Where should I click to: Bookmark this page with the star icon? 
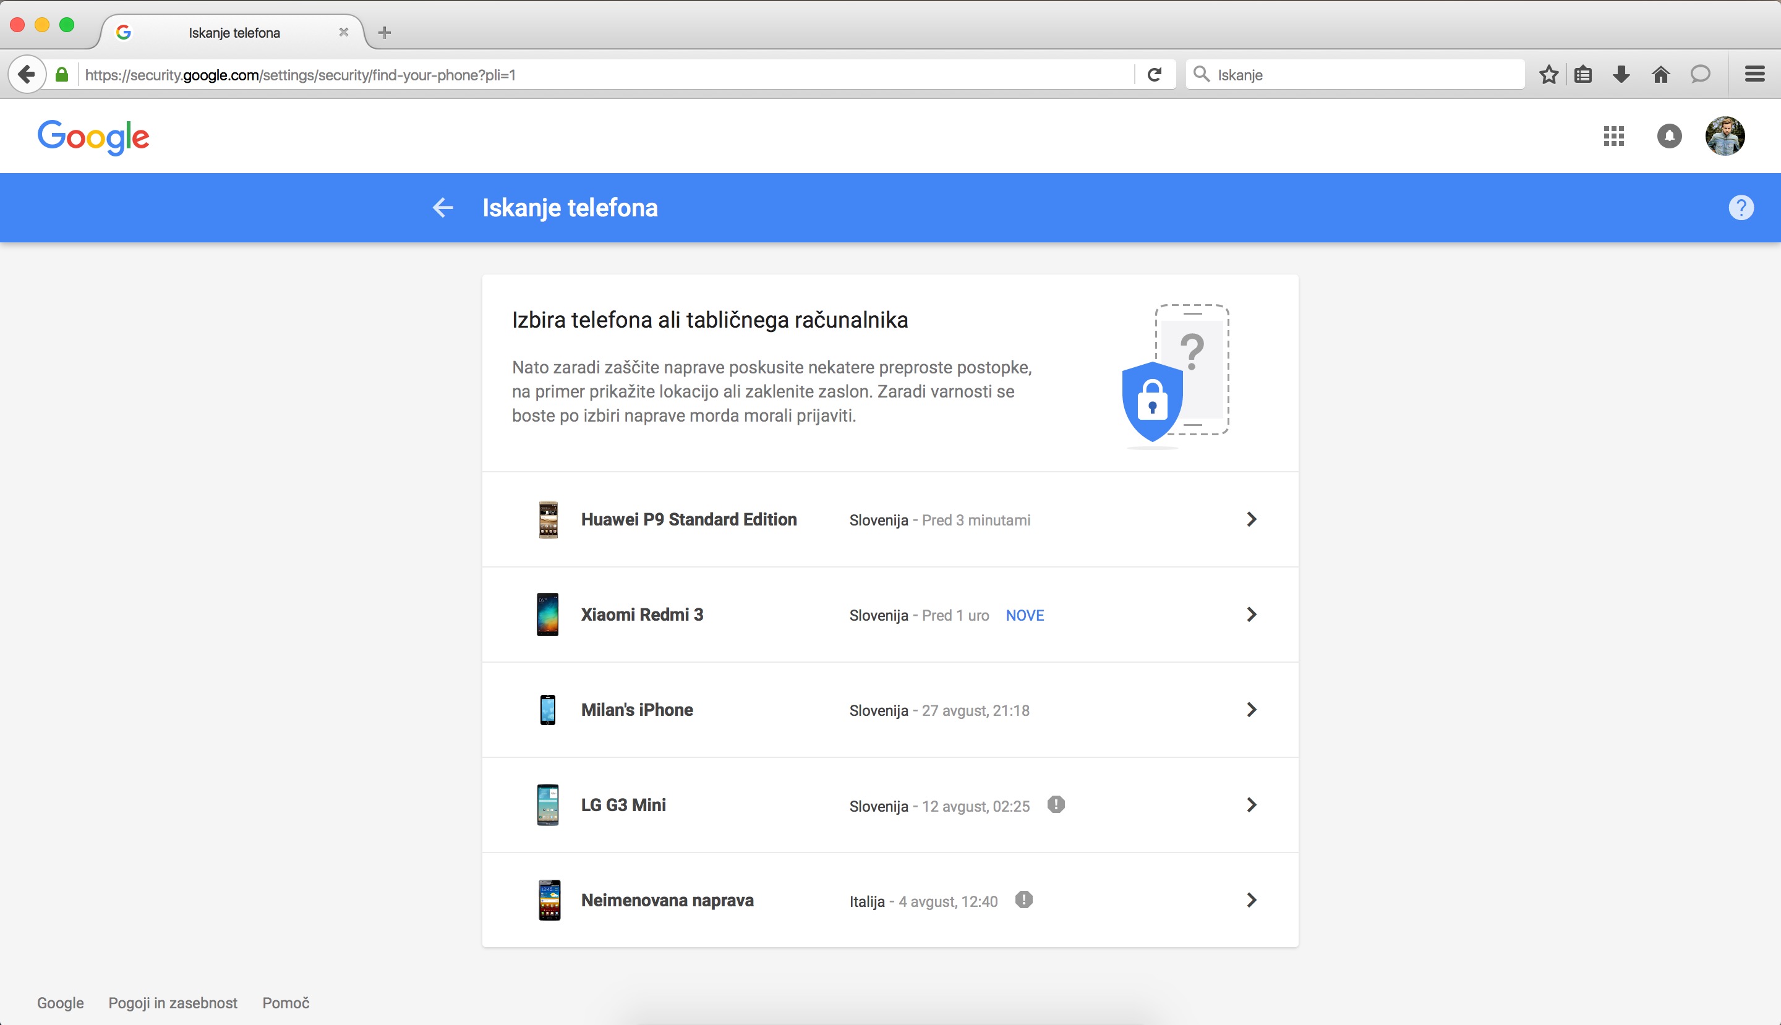pyautogui.click(x=1548, y=75)
